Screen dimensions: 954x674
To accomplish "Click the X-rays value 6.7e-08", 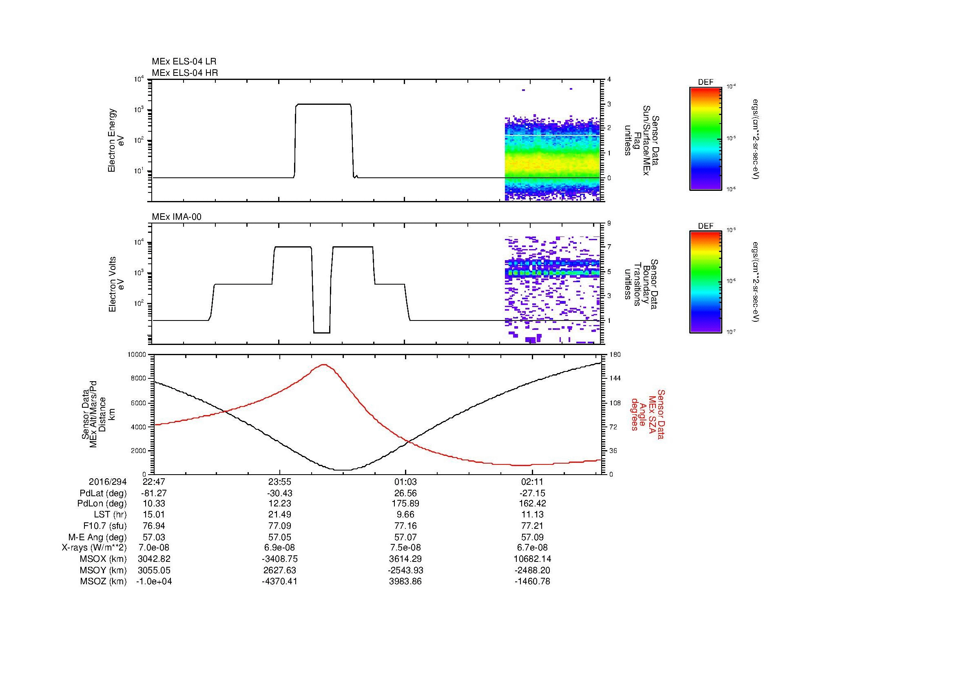I will (x=532, y=548).
